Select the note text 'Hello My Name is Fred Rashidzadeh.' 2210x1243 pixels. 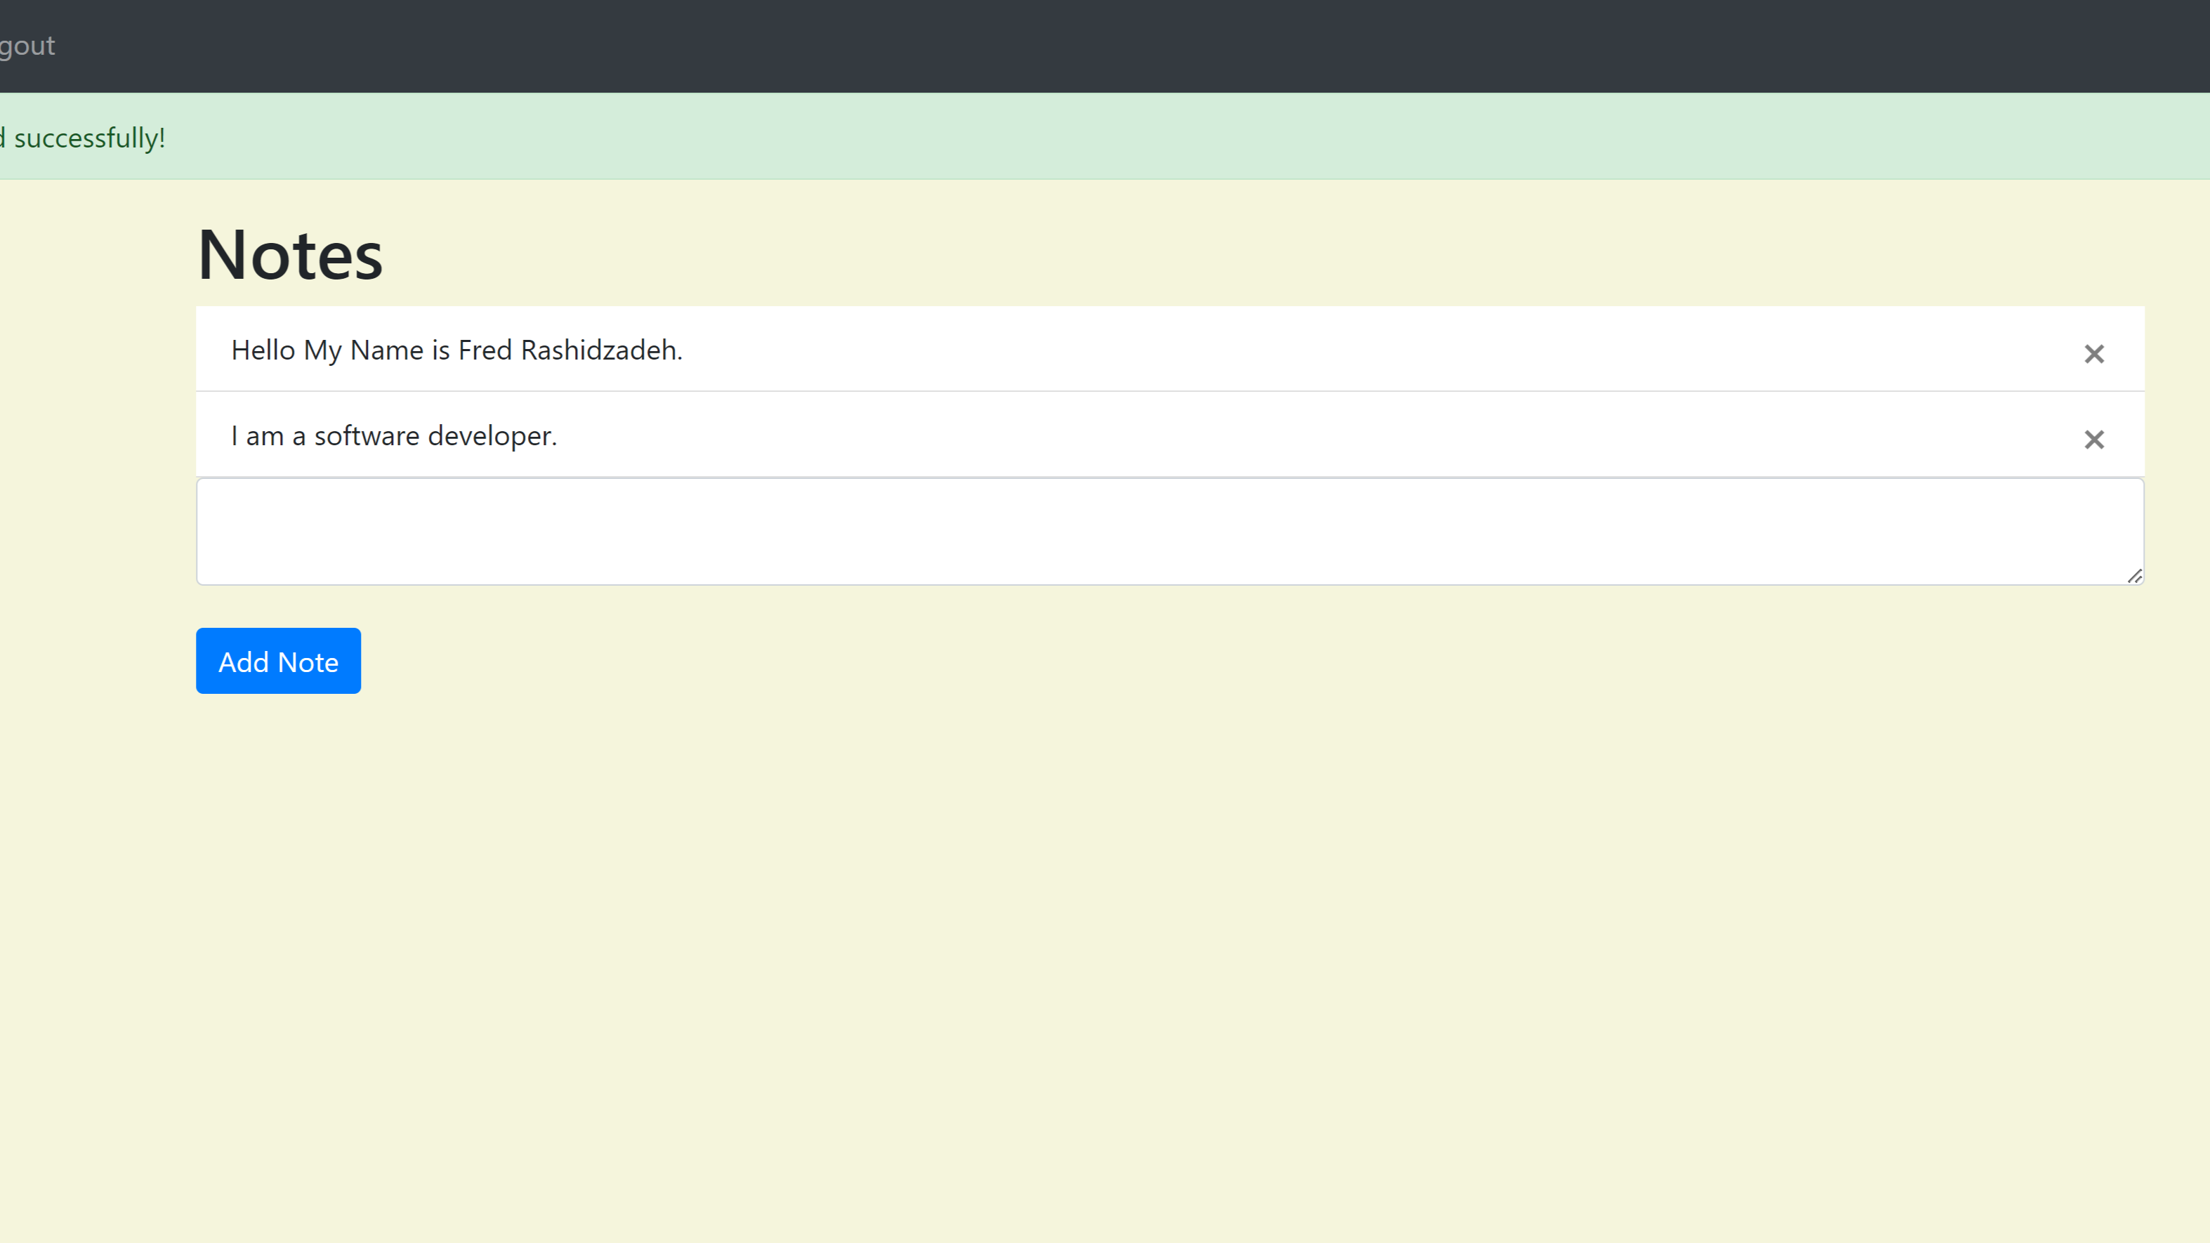[456, 350]
